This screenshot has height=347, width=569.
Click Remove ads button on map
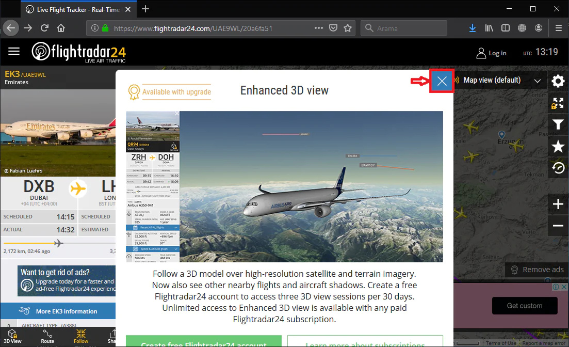coord(537,270)
